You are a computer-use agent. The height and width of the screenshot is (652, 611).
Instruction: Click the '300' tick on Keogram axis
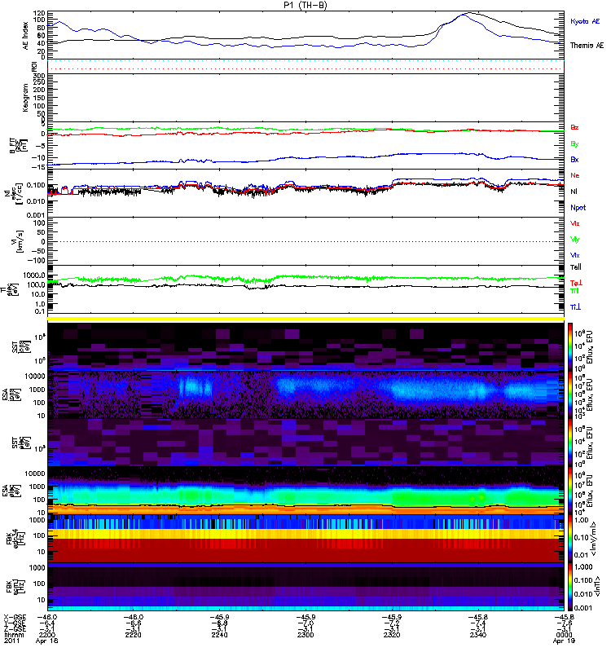pyautogui.click(x=39, y=76)
